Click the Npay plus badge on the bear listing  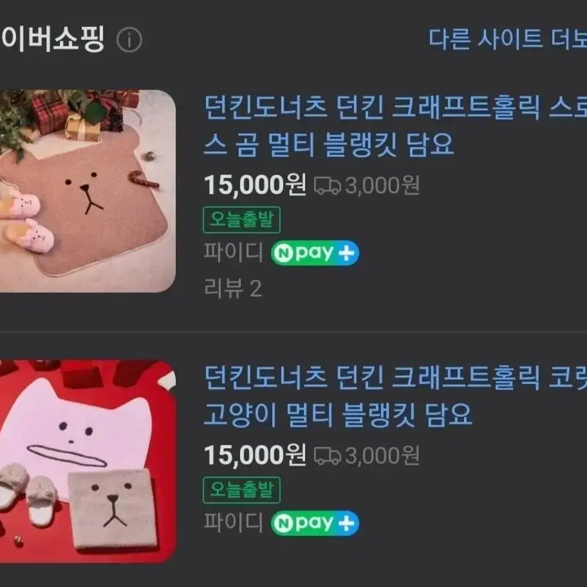(x=315, y=253)
